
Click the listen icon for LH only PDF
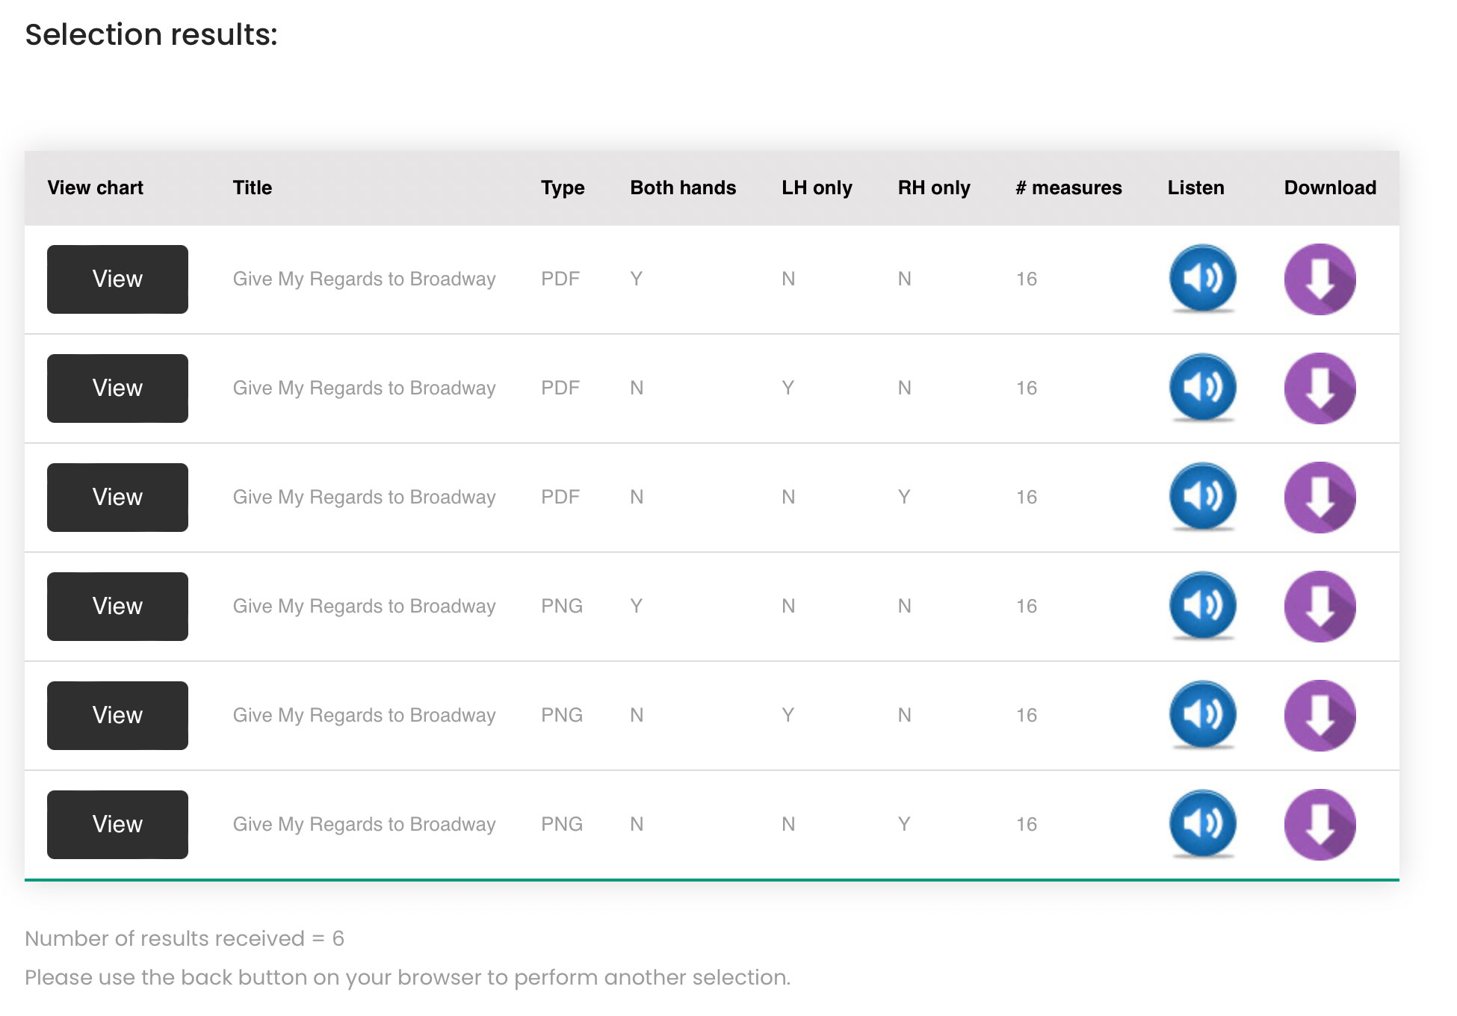click(1202, 388)
